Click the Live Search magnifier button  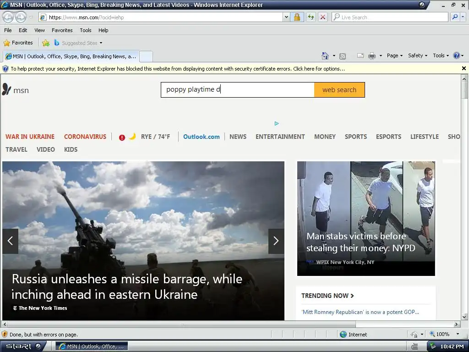click(455, 17)
